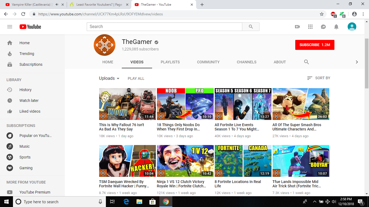Open the PLAYLISTS tab

(170, 62)
